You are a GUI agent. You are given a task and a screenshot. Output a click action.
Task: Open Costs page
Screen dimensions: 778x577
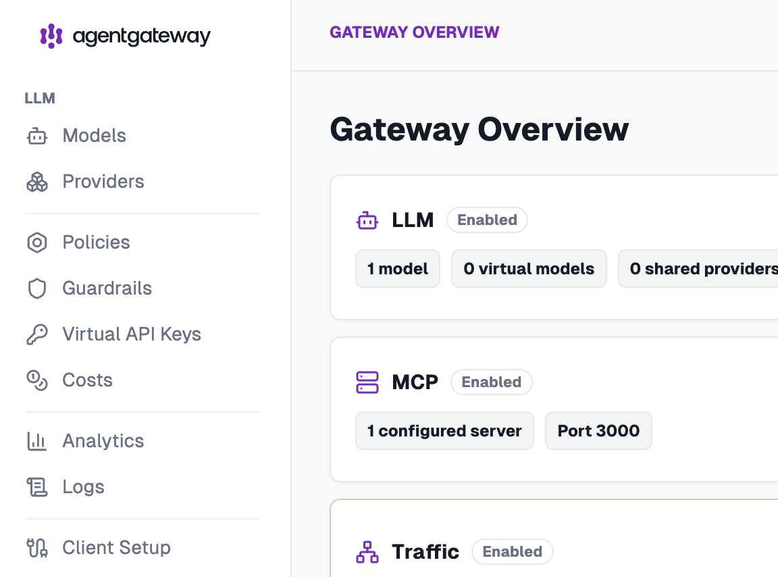click(x=87, y=380)
